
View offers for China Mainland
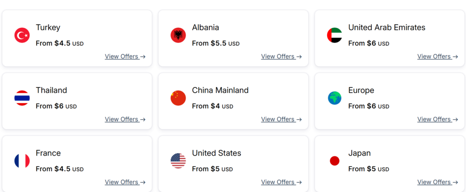click(281, 119)
